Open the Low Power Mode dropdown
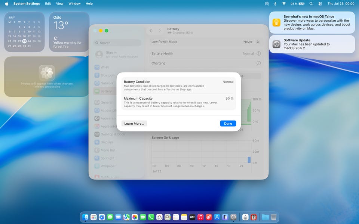Screen dimensions: 359x224 point(251,42)
